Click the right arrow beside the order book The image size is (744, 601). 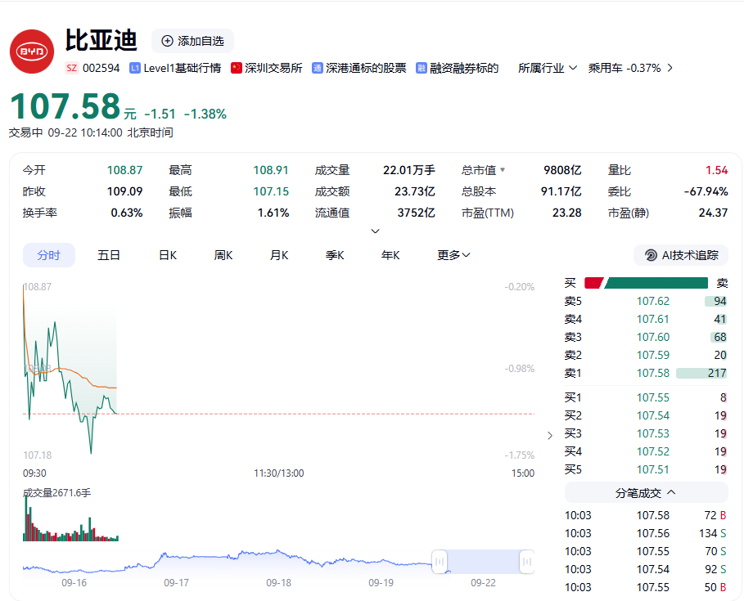(550, 436)
